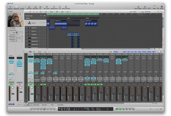Open the Drag mode dropdown

150,12
